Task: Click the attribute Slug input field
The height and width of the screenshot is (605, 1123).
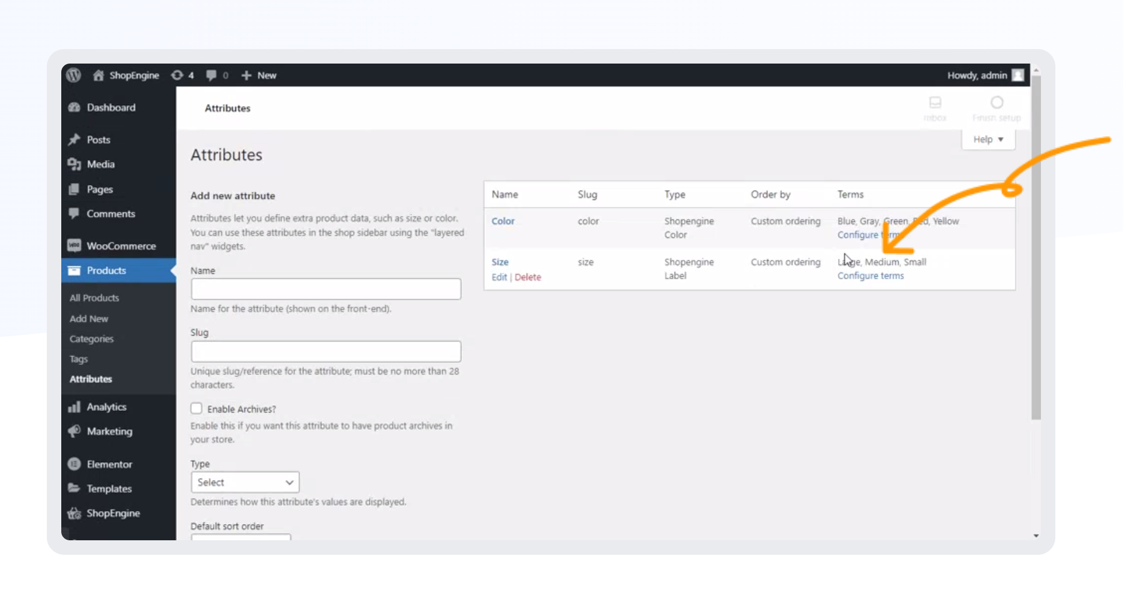Action: click(x=326, y=351)
